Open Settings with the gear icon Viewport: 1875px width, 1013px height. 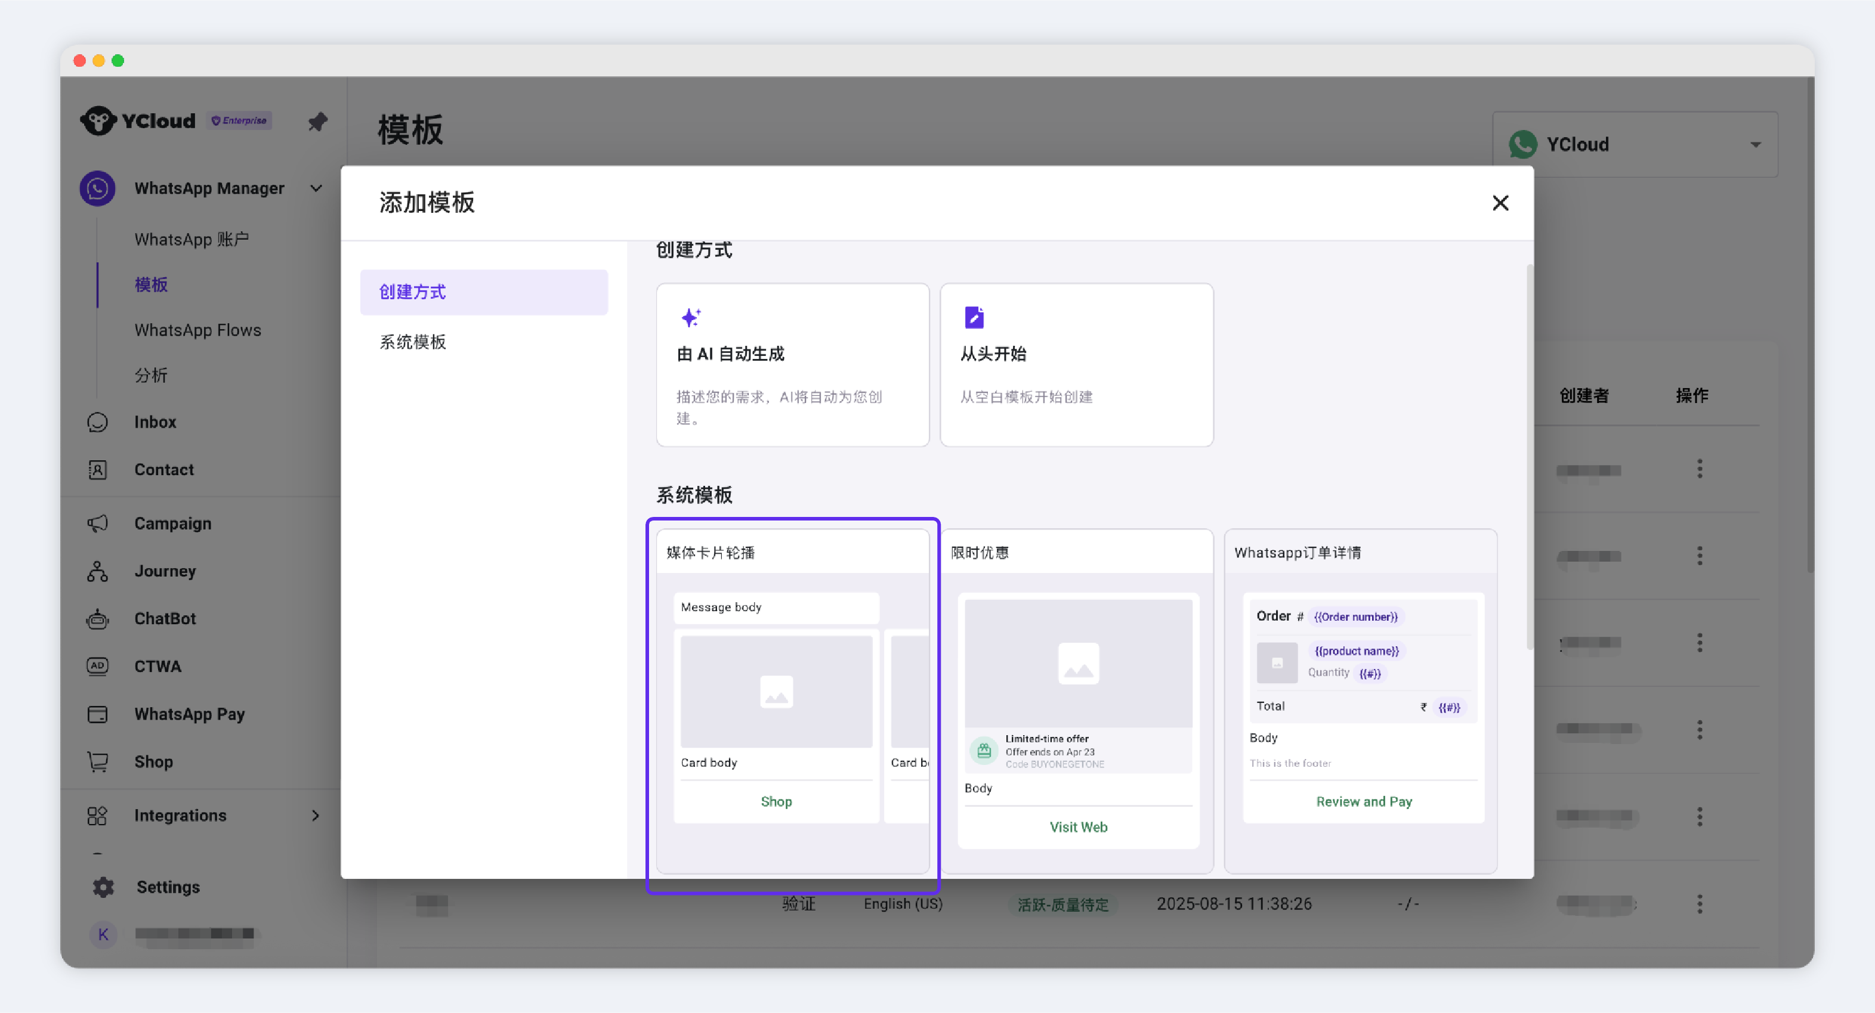coord(103,887)
